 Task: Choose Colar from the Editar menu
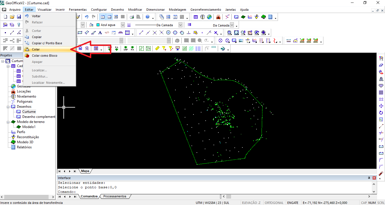pyautogui.click(x=36, y=49)
